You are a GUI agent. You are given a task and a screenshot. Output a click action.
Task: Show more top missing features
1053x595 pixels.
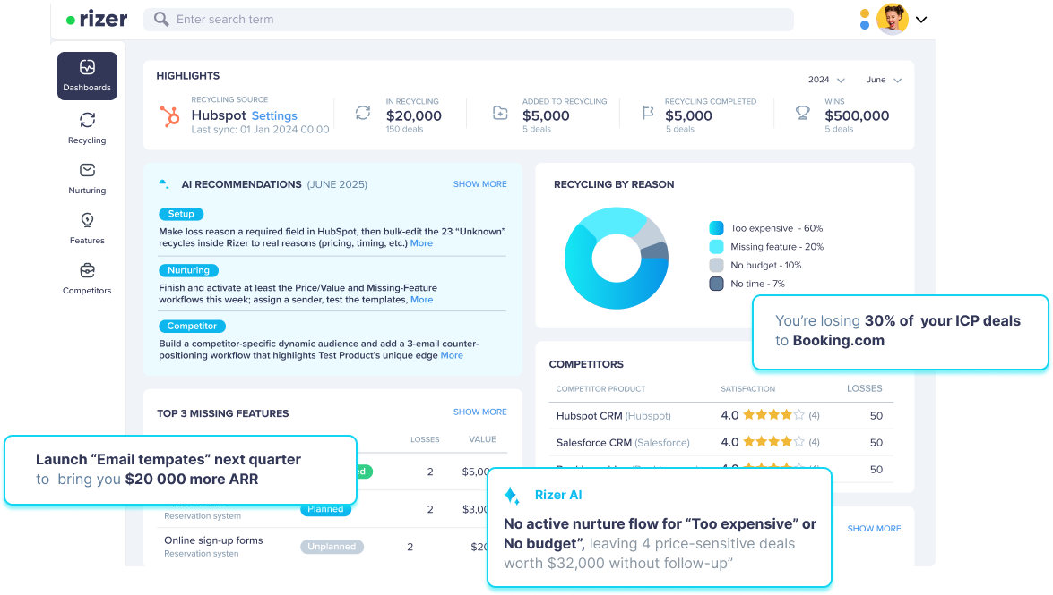click(x=480, y=412)
